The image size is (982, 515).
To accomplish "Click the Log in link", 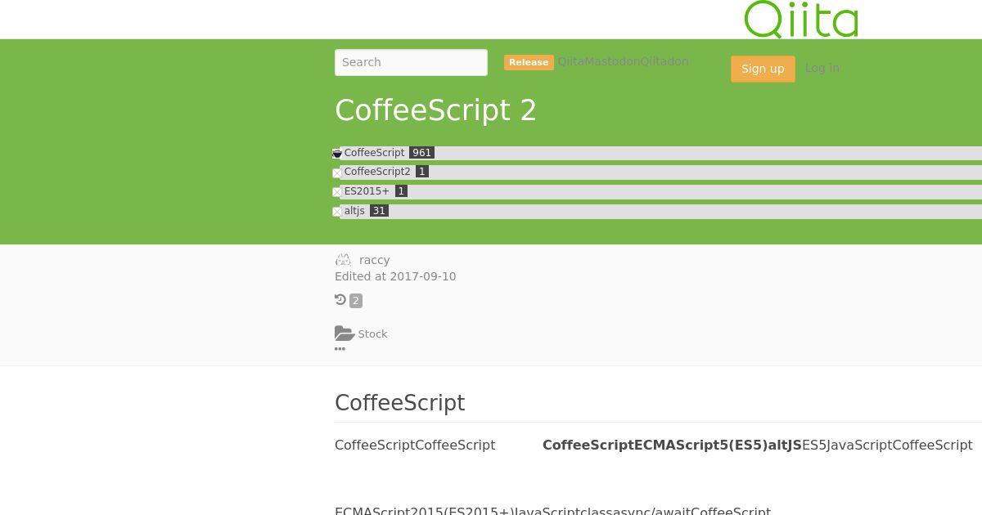I will click(x=822, y=68).
